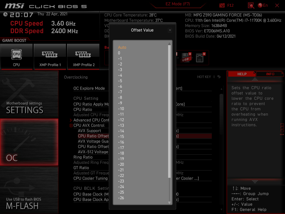Close the Offset Value popup
285x214 pixels.
170,30
